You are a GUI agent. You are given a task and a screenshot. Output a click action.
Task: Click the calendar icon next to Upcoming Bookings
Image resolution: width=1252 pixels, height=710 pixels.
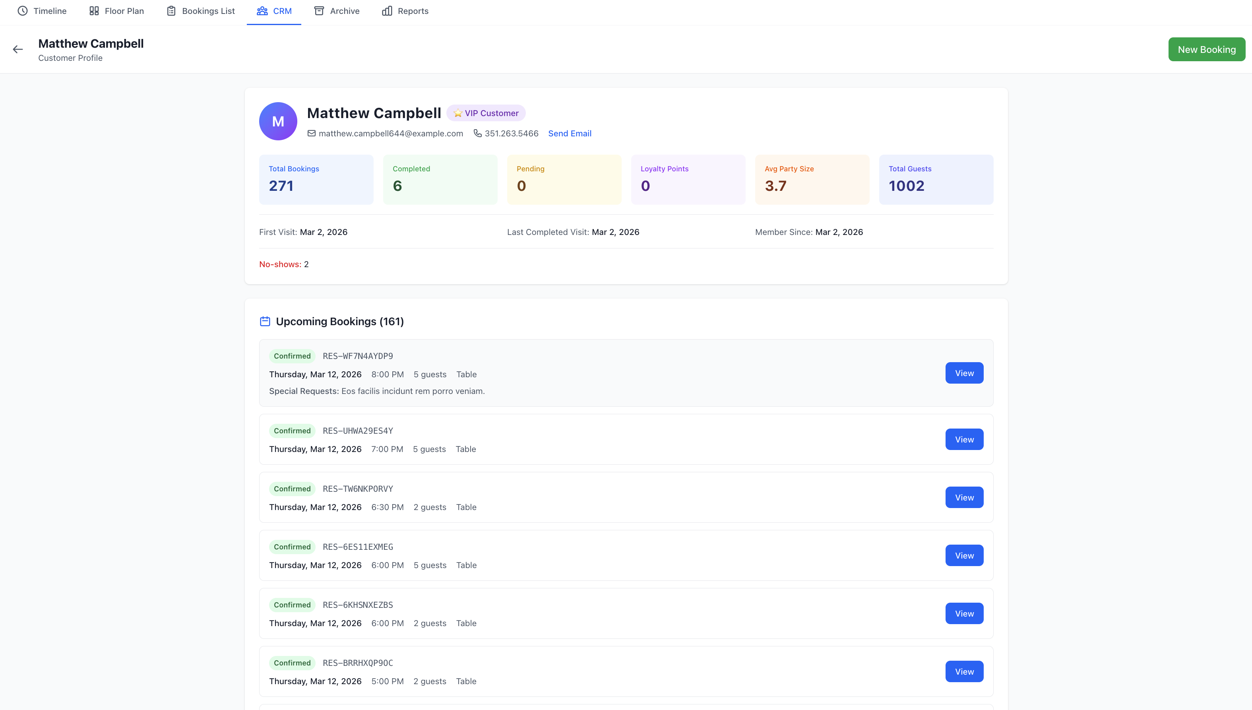265,321
